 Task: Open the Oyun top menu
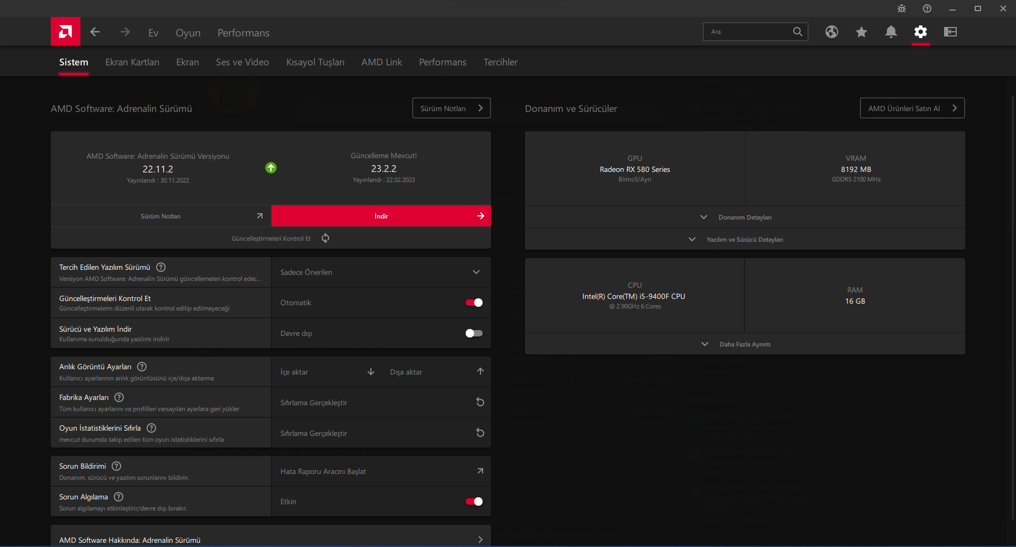pos(188,33)
